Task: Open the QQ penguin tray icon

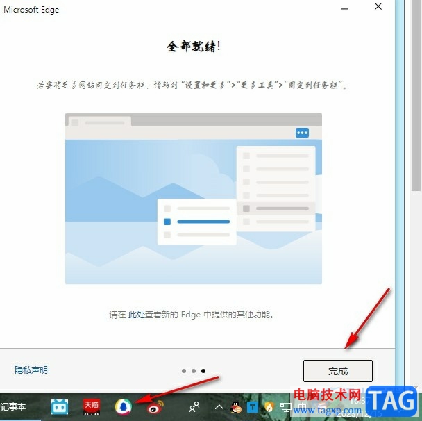Action: coord(236,407)
